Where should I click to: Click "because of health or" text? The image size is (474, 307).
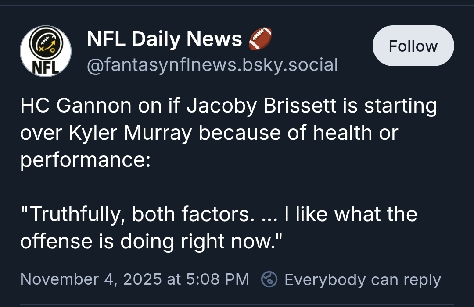(298, 133)
